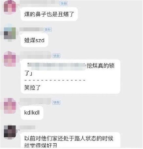143x149 pixels.
Task: Open the blurred username of the last commenter
Action: pyautogui.click(x=27, y=127)
